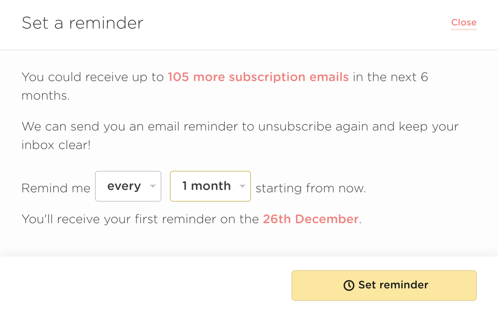Close the Set a reminder dialog

[464, 22]
